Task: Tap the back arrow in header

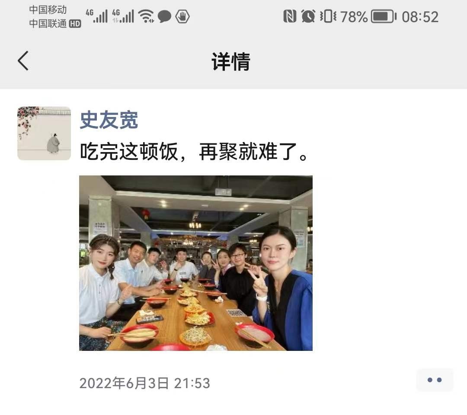Action: [23, 61]
